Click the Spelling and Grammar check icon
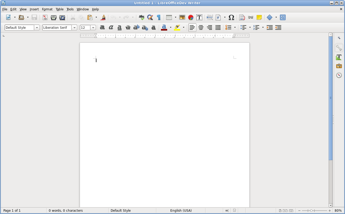 (142, 18)
